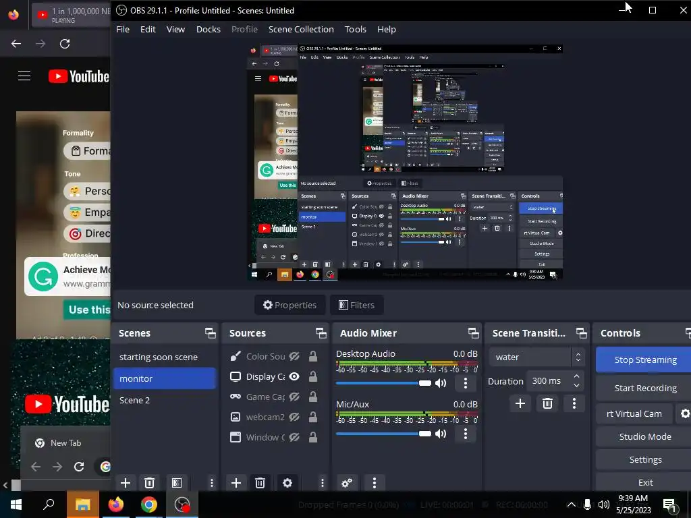The height and width of the screenshot is (518, 691).
Task: Show hidden system tray icons
Action: pos(571,505)
